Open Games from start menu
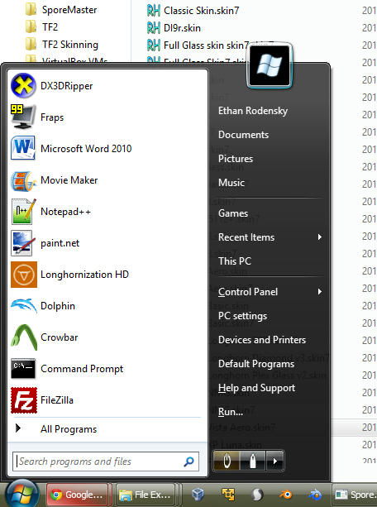 click(x=233, y=213)
